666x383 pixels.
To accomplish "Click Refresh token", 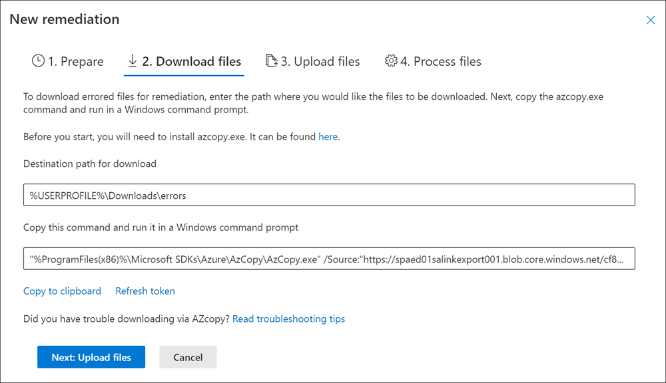I will (145, 291).
